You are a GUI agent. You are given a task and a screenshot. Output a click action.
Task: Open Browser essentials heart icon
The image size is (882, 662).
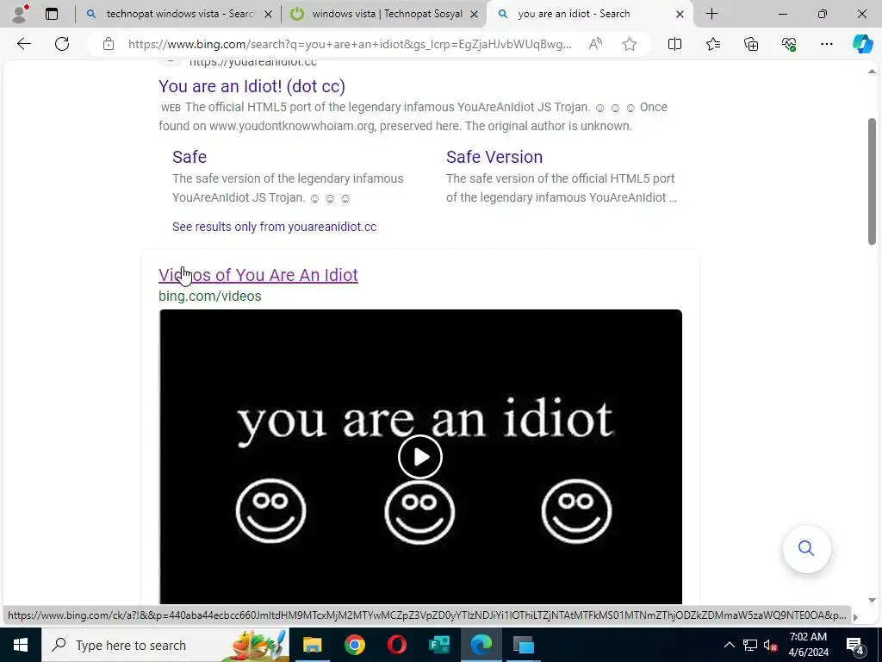pyautogui.click(x=789, y=44)
